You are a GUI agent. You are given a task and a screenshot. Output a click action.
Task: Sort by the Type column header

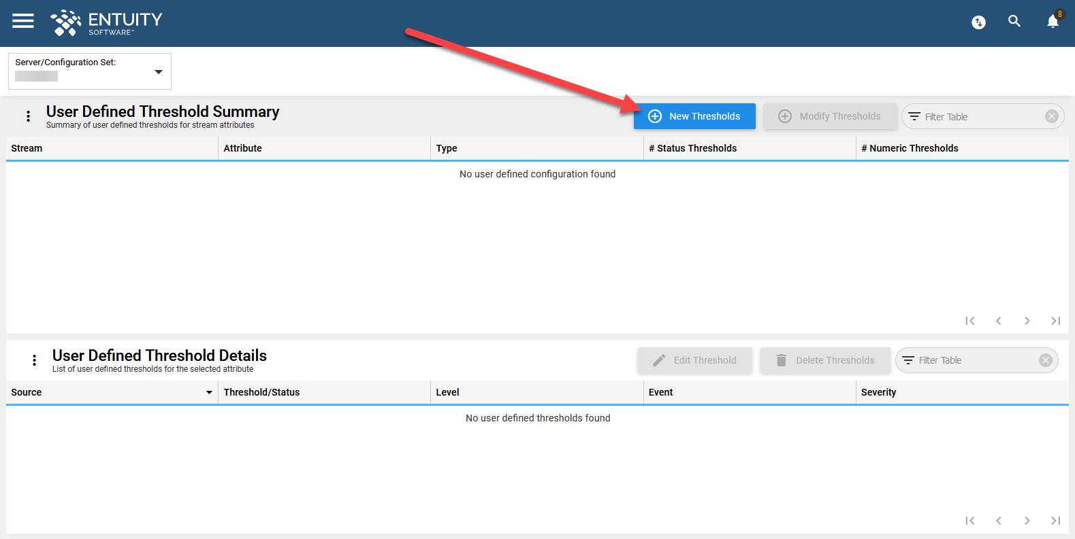[537, 148]
